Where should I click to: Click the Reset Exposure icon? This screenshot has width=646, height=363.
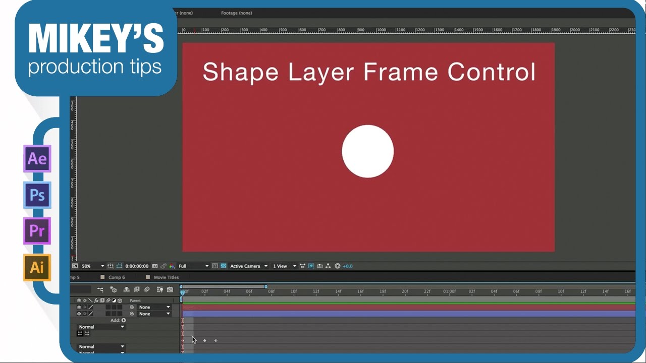[337, 266]
